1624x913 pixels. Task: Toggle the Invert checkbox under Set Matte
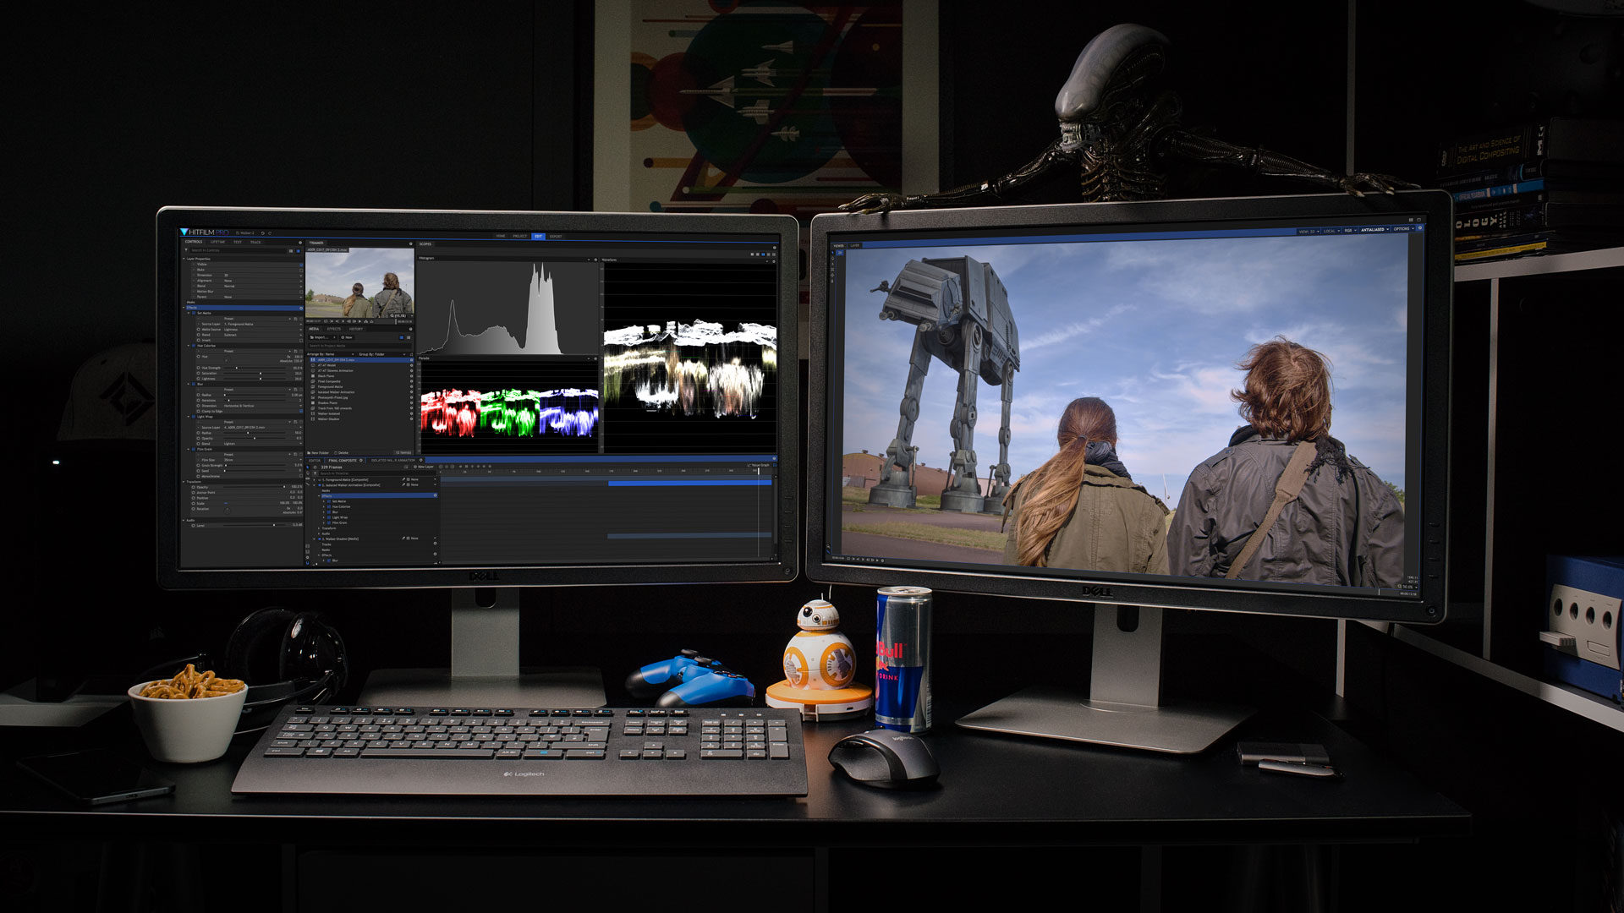(x=301, y=341)
